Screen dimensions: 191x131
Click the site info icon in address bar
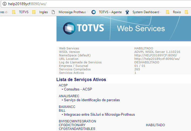(x=5, y=4)
